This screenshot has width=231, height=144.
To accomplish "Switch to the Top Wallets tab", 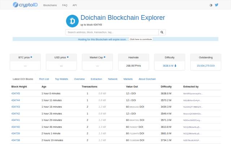I will coord(61,79).
